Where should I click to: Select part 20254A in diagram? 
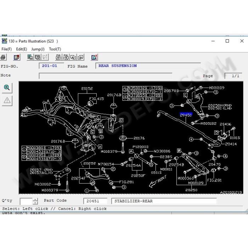pos(133,165)
